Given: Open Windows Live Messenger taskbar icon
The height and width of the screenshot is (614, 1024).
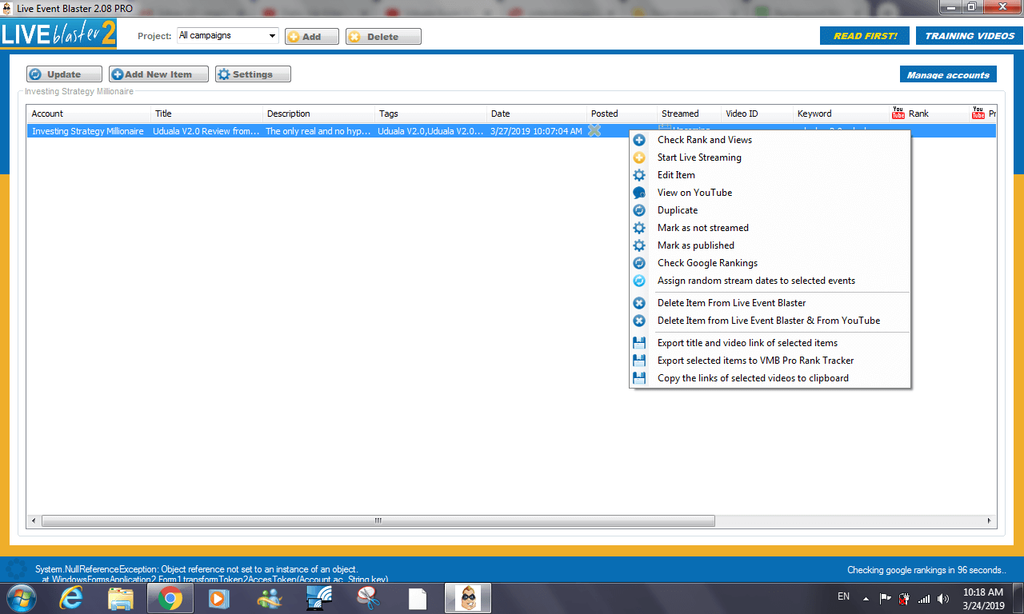Looking at the screenshot, I should (268, 598).
